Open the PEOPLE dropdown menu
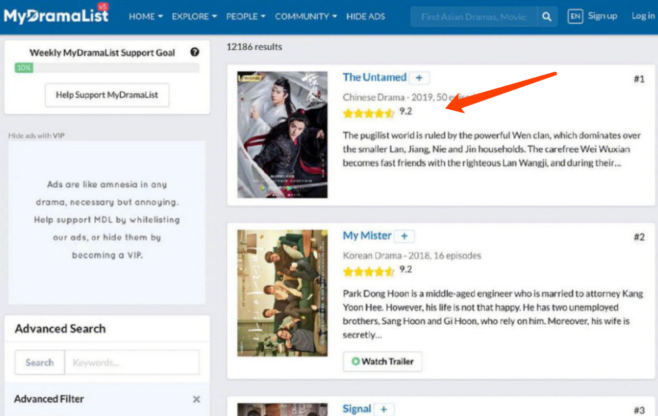The height and width of the screenshot is (416, 658). 246,16
